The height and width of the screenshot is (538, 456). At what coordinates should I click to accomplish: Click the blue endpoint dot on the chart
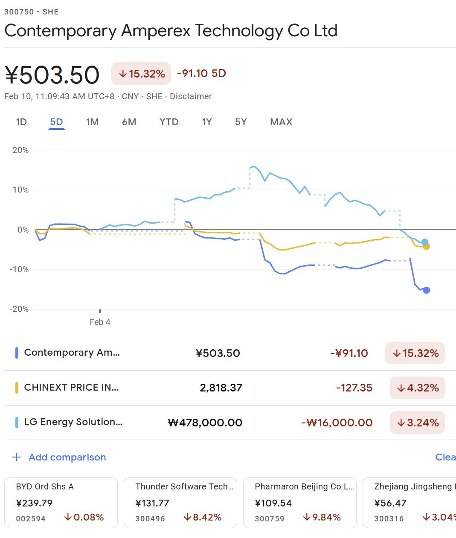[x=426, y=290]
